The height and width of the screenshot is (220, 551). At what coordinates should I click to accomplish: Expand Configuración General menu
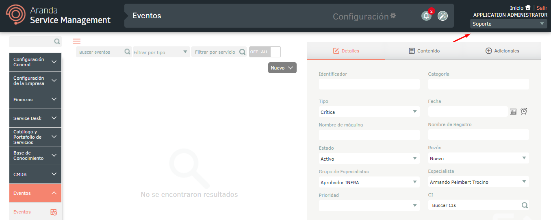35,62
